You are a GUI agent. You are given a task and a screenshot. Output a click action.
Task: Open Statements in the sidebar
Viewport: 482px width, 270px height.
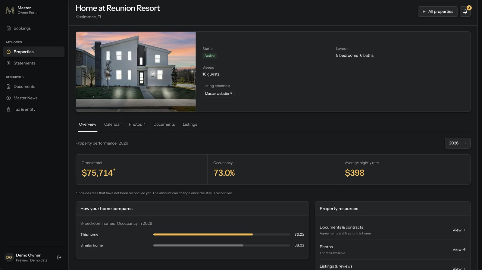coord(33,63)
